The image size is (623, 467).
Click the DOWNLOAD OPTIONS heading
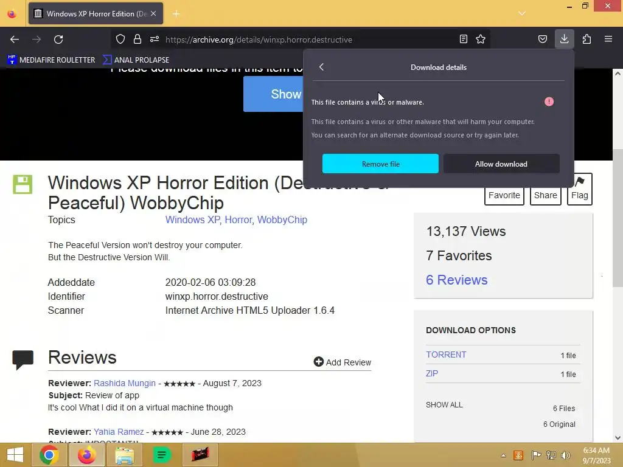point(471,330)
